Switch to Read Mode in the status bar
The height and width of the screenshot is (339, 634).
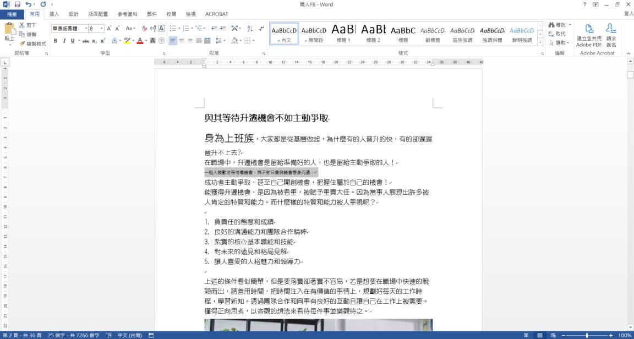pos(525,335)
